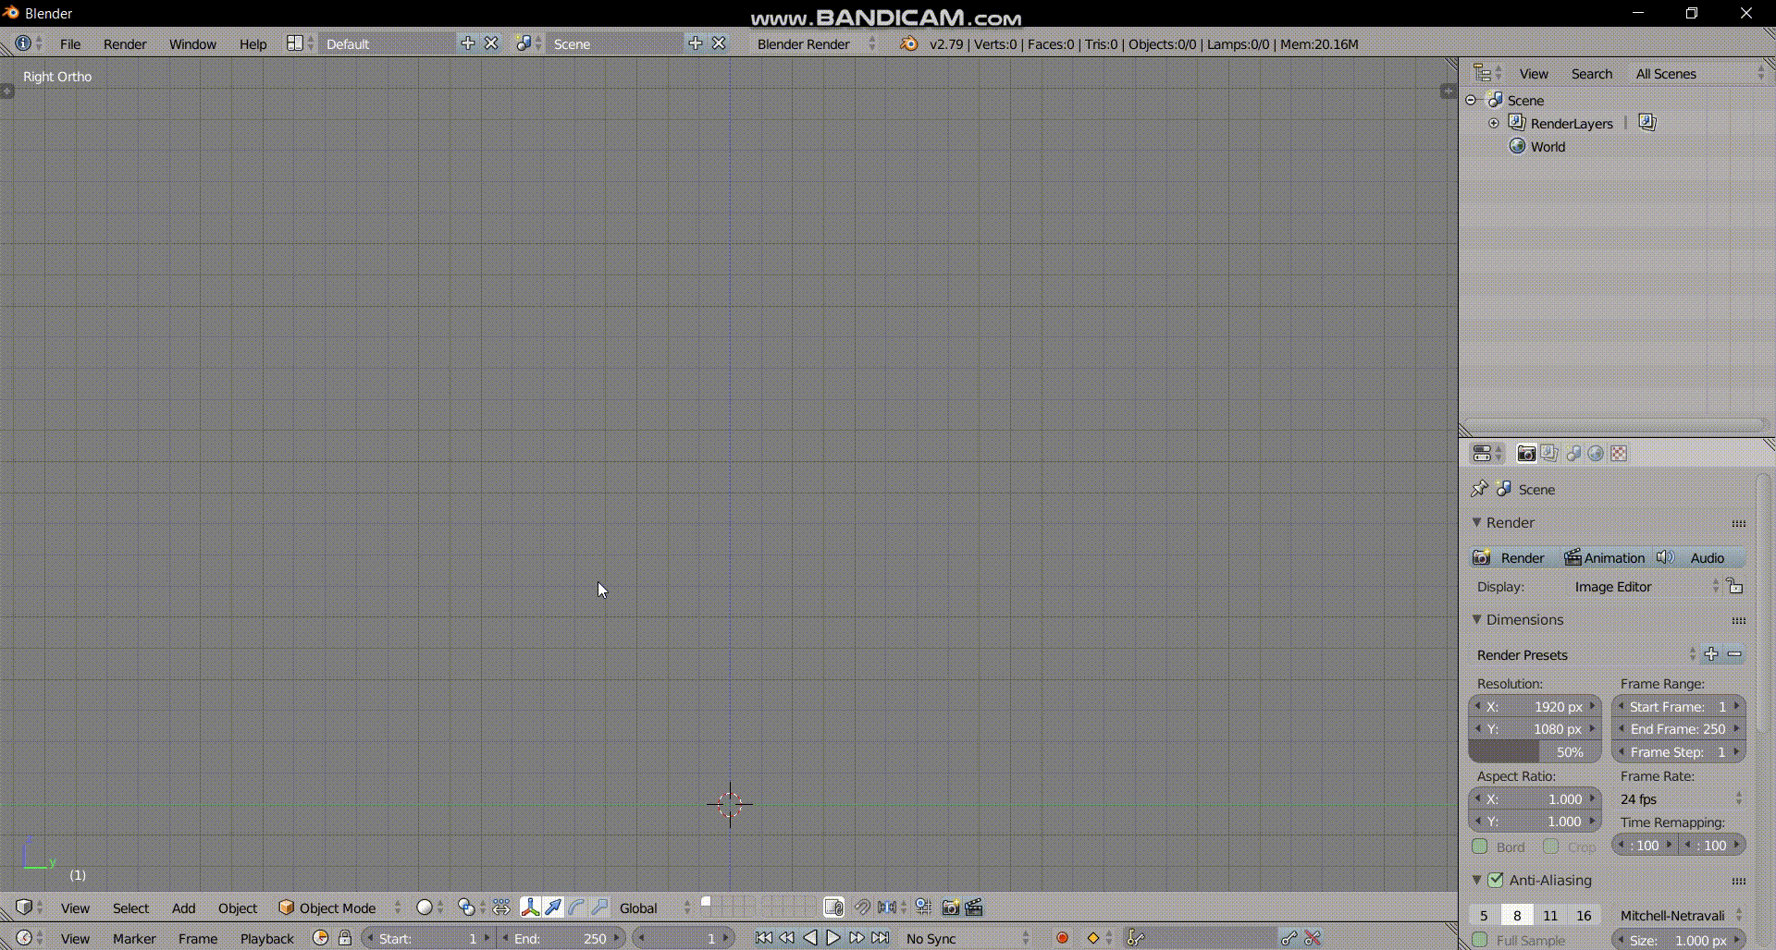Collapse the Dimensions panel

[1477, 619]
